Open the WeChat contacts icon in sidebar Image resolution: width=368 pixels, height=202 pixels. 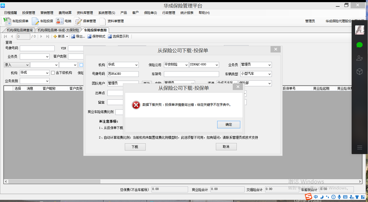359,58
